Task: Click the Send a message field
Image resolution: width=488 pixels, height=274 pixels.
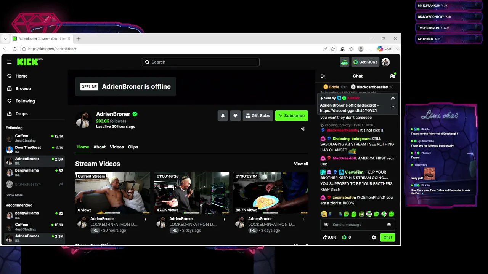Action: coord(358,225)
